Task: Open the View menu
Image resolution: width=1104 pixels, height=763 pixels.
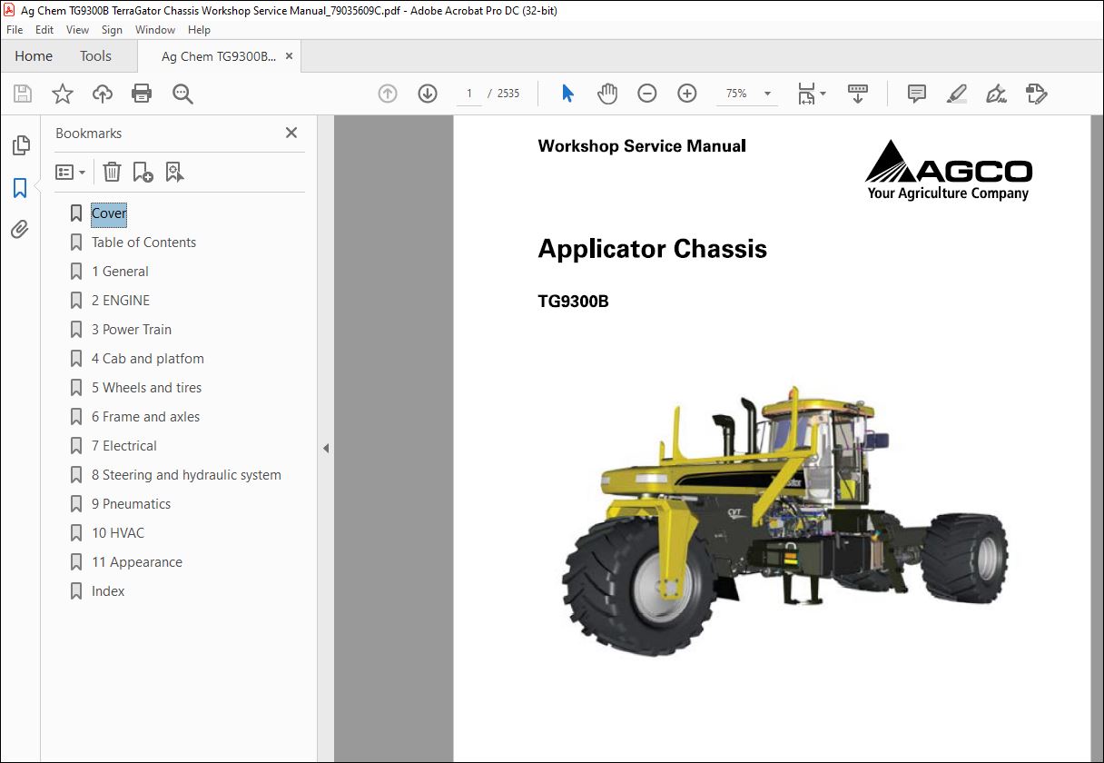Action: point(77,30)
